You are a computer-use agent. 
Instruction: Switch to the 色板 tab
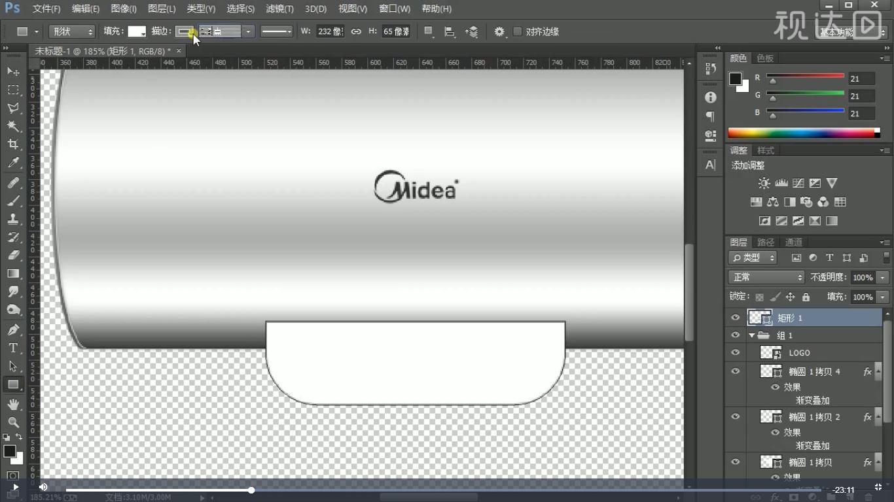[x=765, y=58]
